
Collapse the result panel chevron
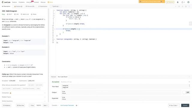pos(189,77)
